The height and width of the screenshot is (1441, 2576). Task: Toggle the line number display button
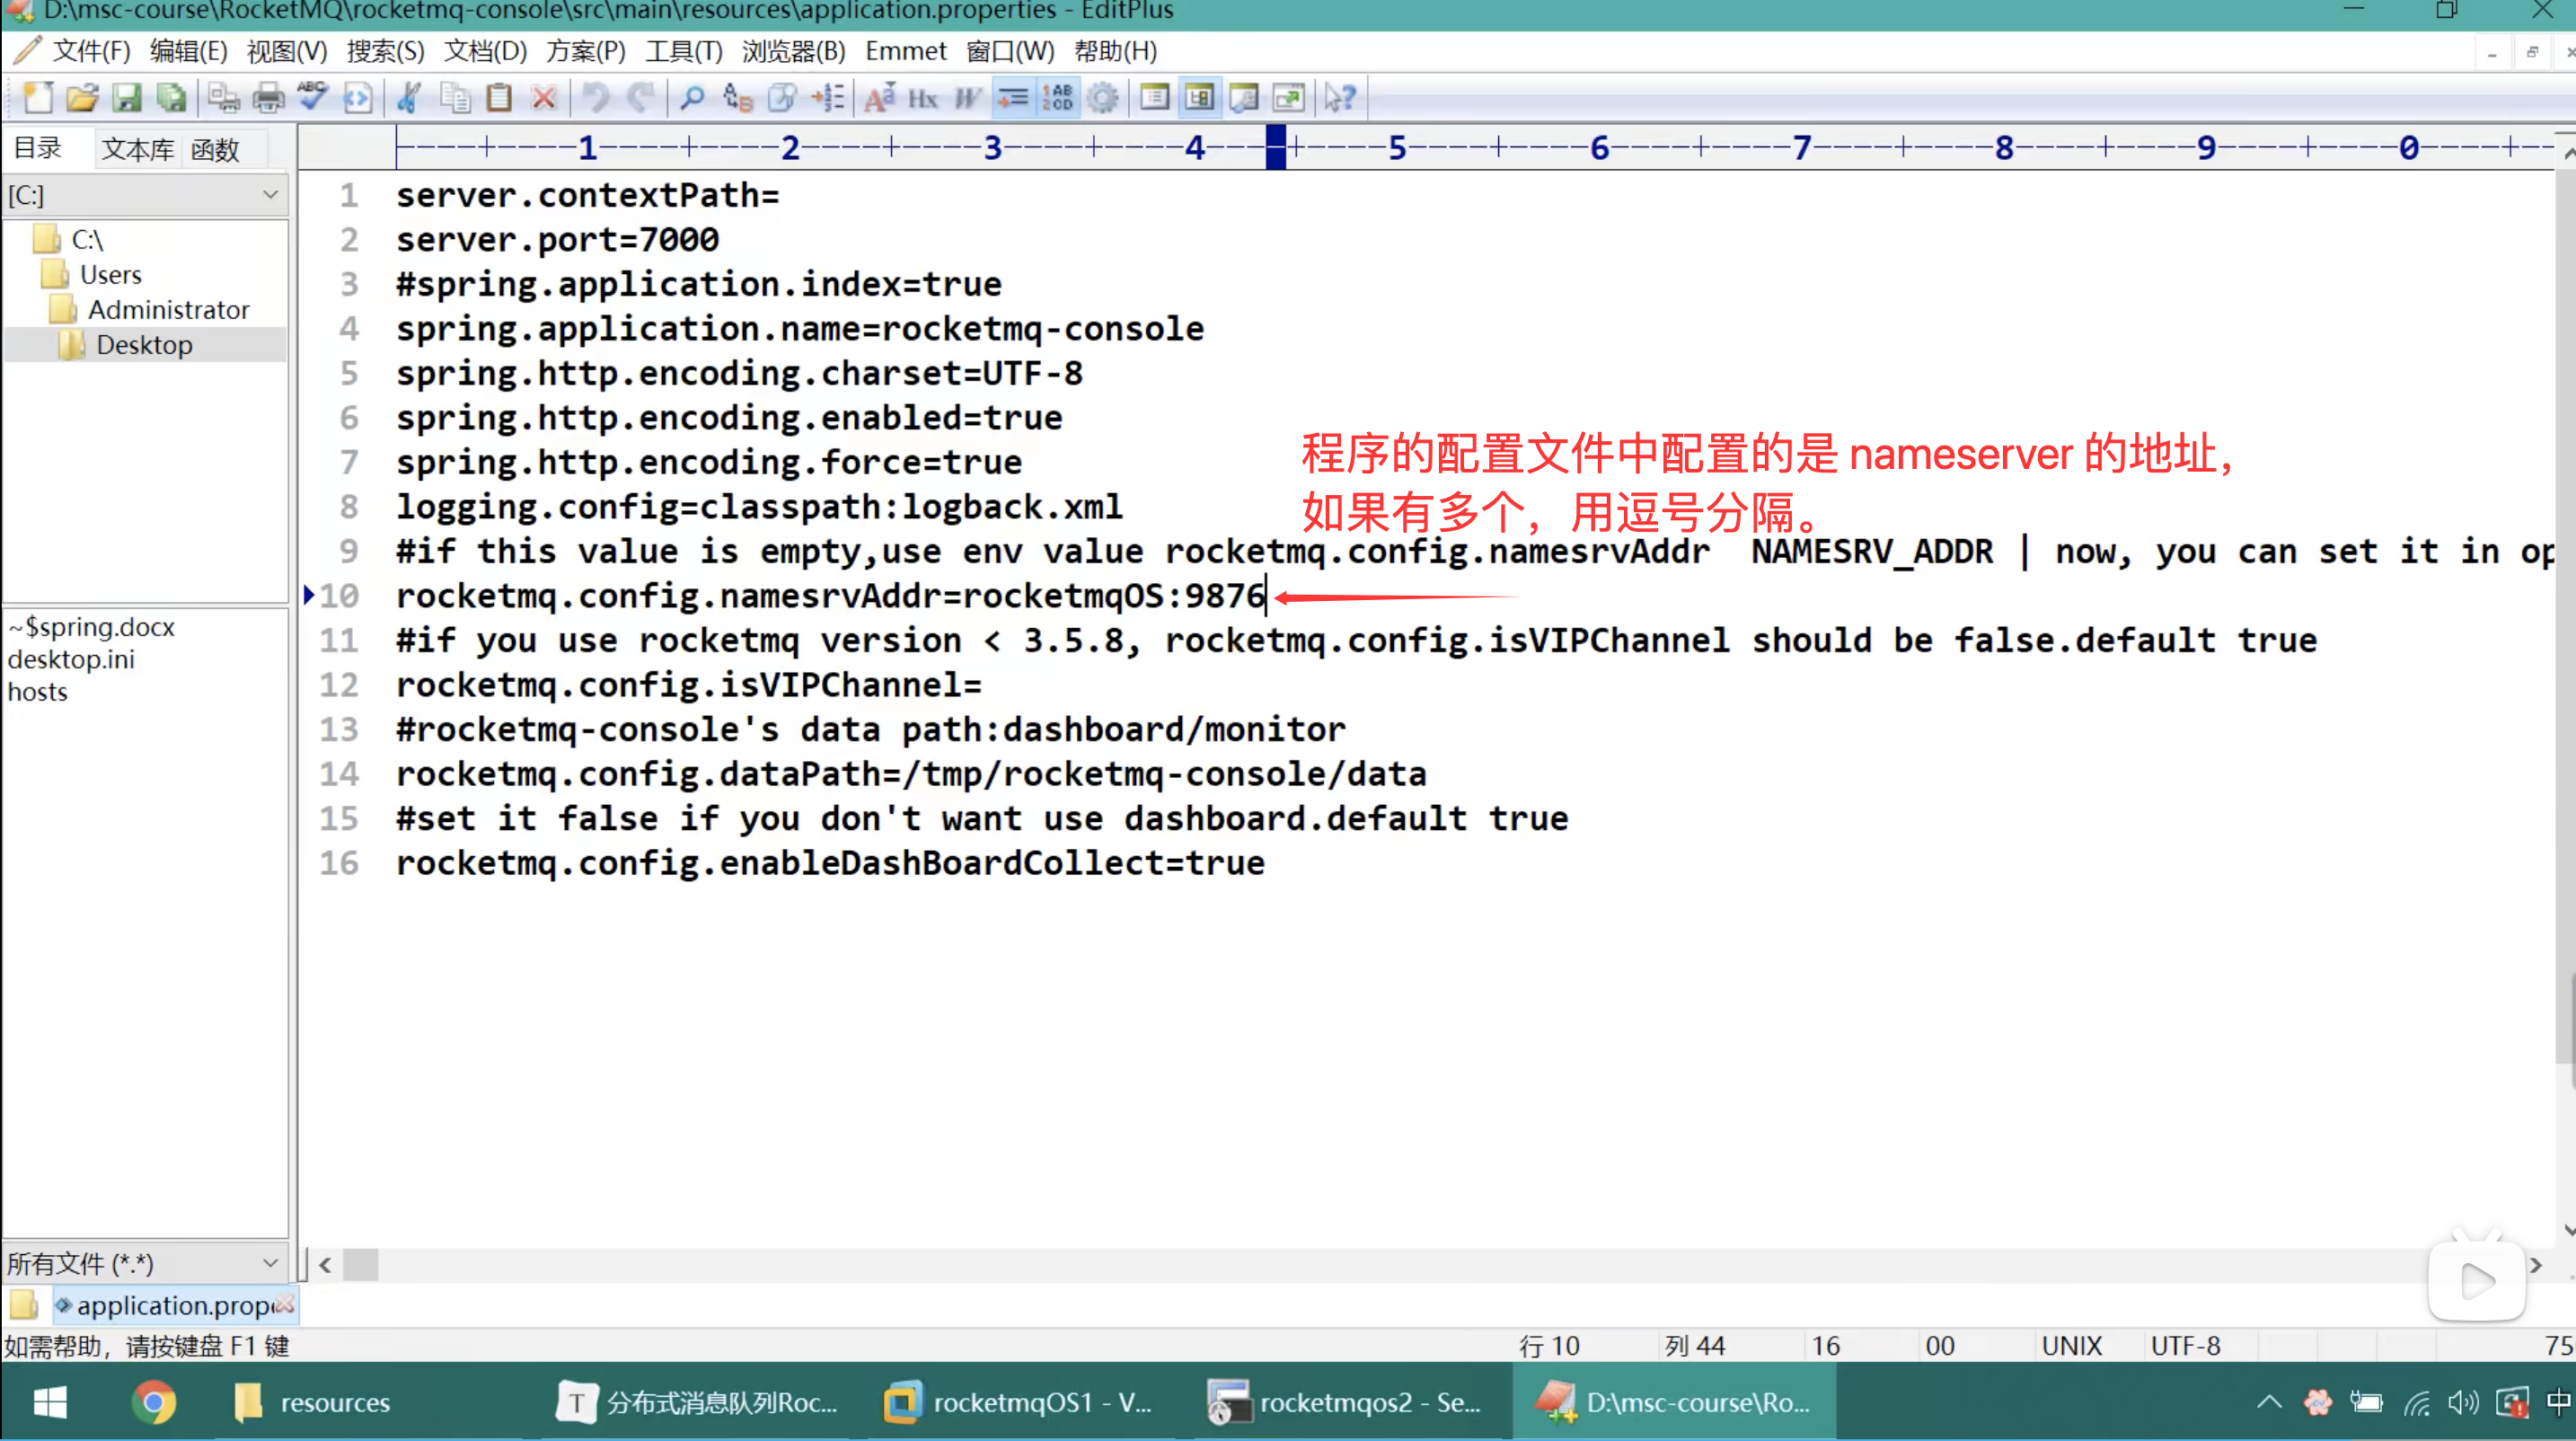1058,97
